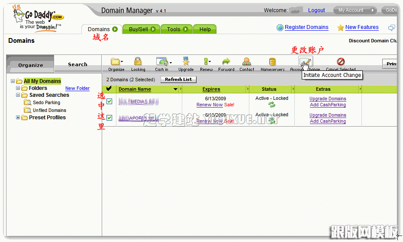Collapse the Folders tree node
403x242 pixels.
coord(18,88)
